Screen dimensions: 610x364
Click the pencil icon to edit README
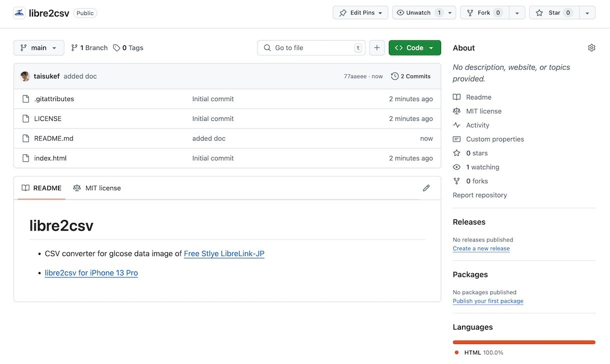click(x=426, y=188)
